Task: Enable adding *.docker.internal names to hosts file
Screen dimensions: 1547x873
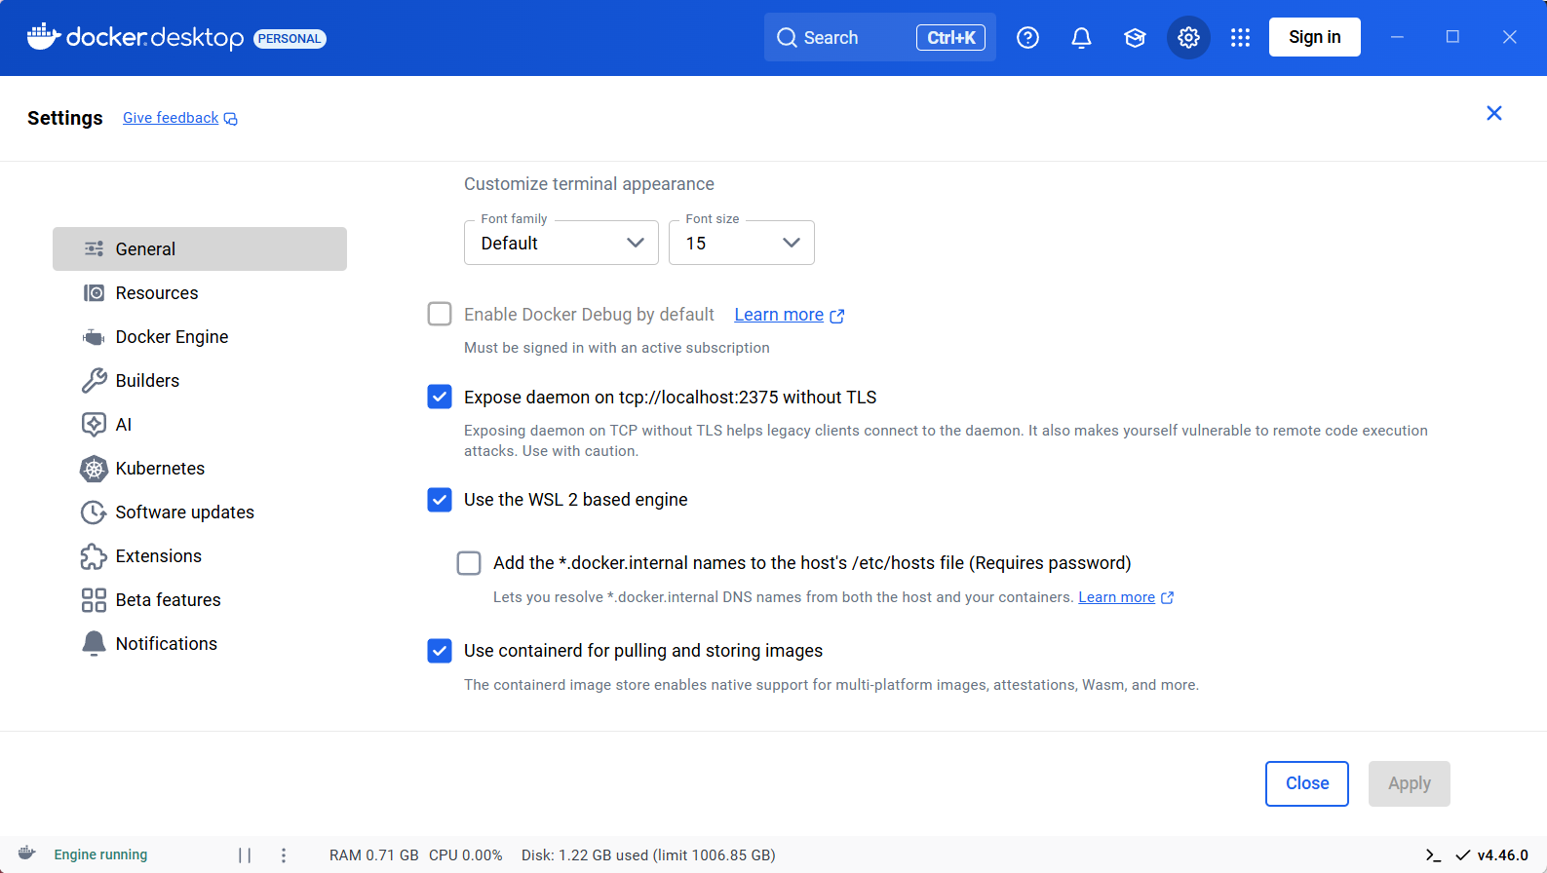Action: click(469, 563)
